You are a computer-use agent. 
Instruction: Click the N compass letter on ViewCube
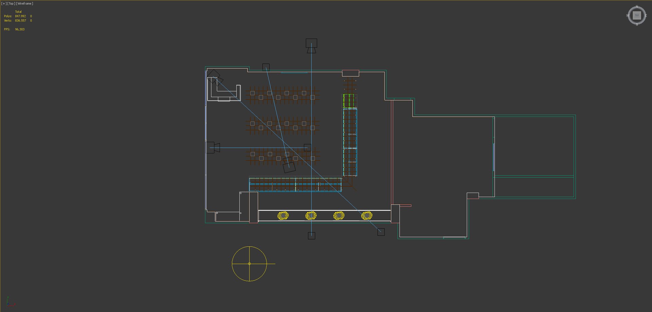[x=637, y=6]
